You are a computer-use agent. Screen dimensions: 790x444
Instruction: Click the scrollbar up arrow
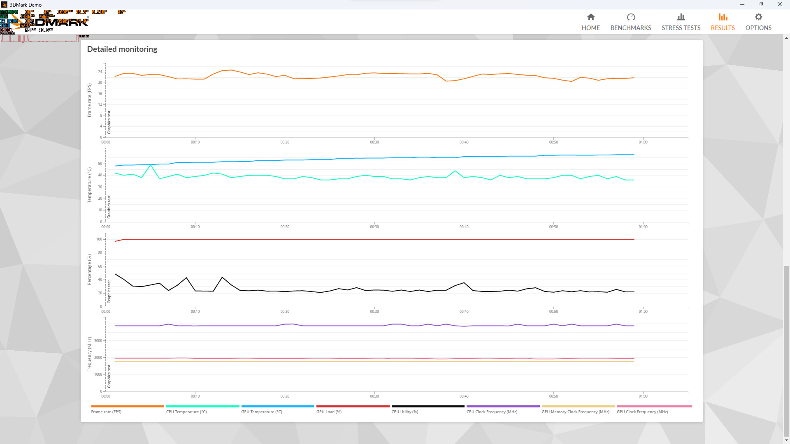pyautogui.click(x=786, y=38)
